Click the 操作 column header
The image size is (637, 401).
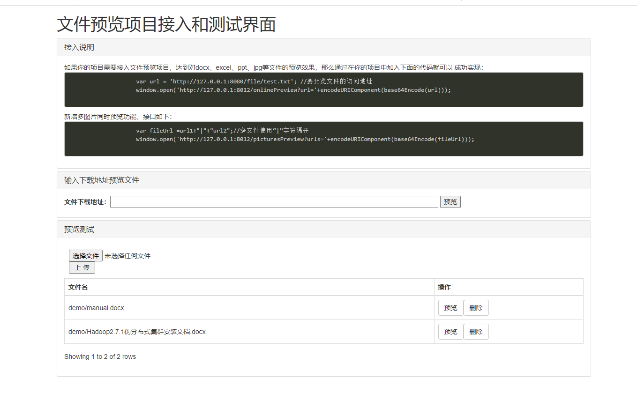(509, 287)
